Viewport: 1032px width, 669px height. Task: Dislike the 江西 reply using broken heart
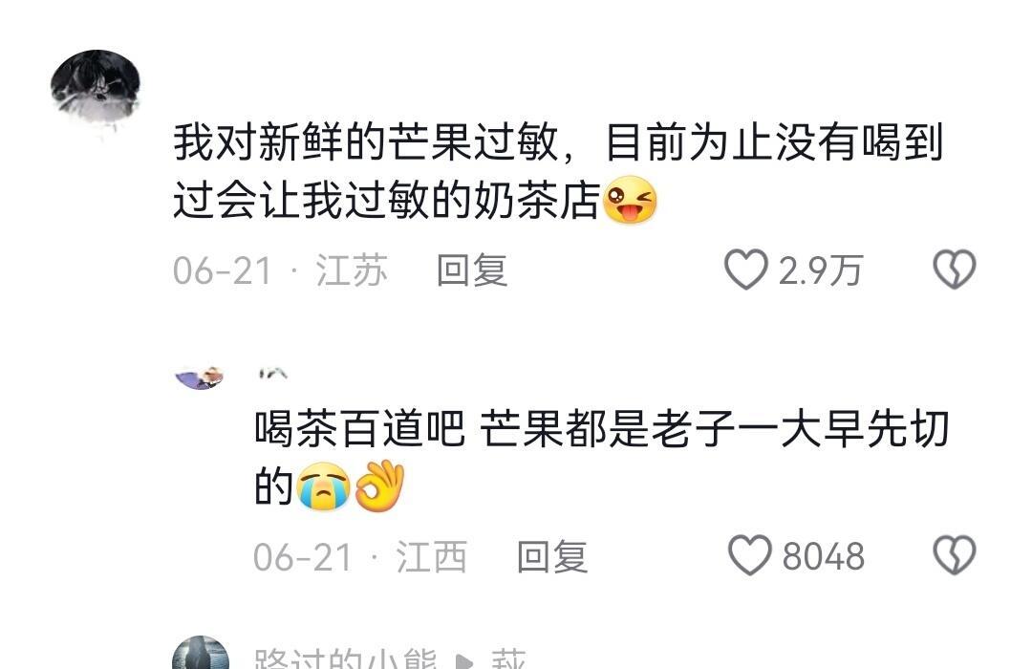(955, 555)
